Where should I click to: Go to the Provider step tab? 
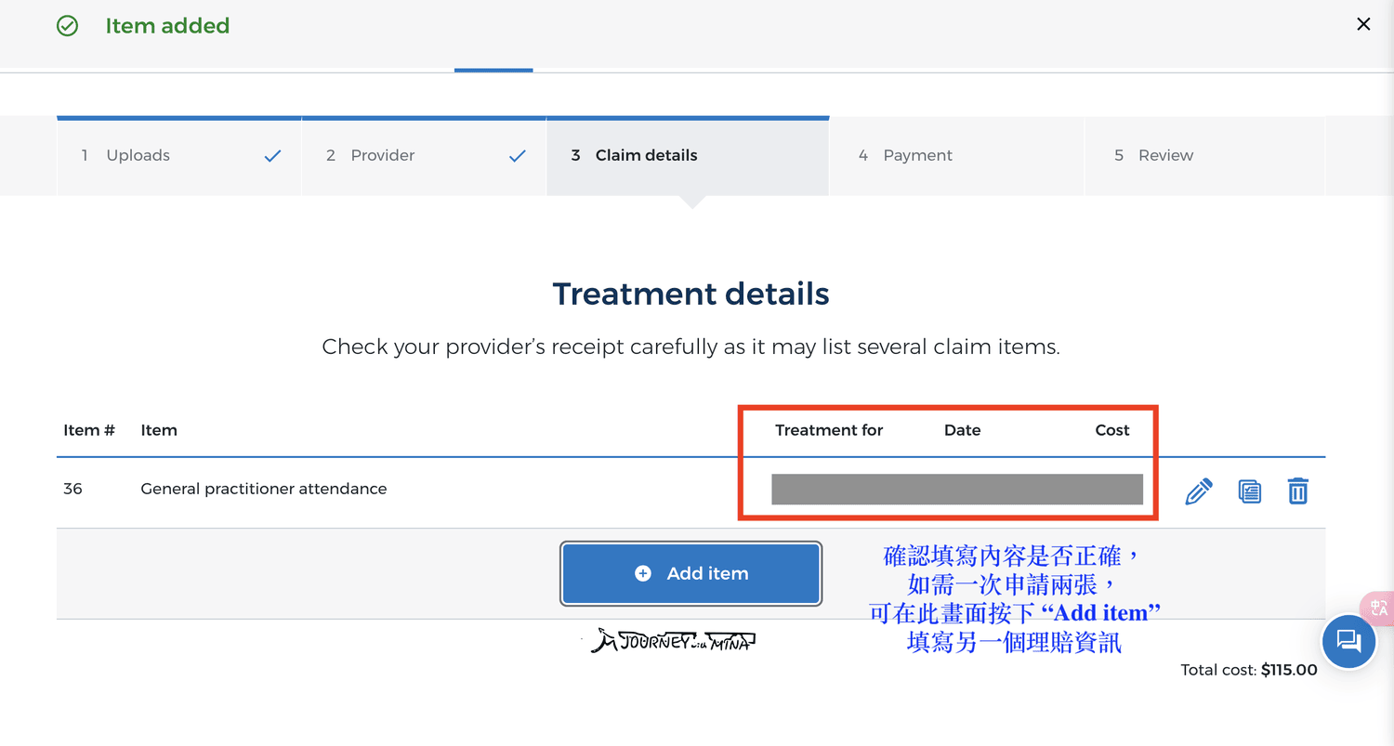click(424, 155)
